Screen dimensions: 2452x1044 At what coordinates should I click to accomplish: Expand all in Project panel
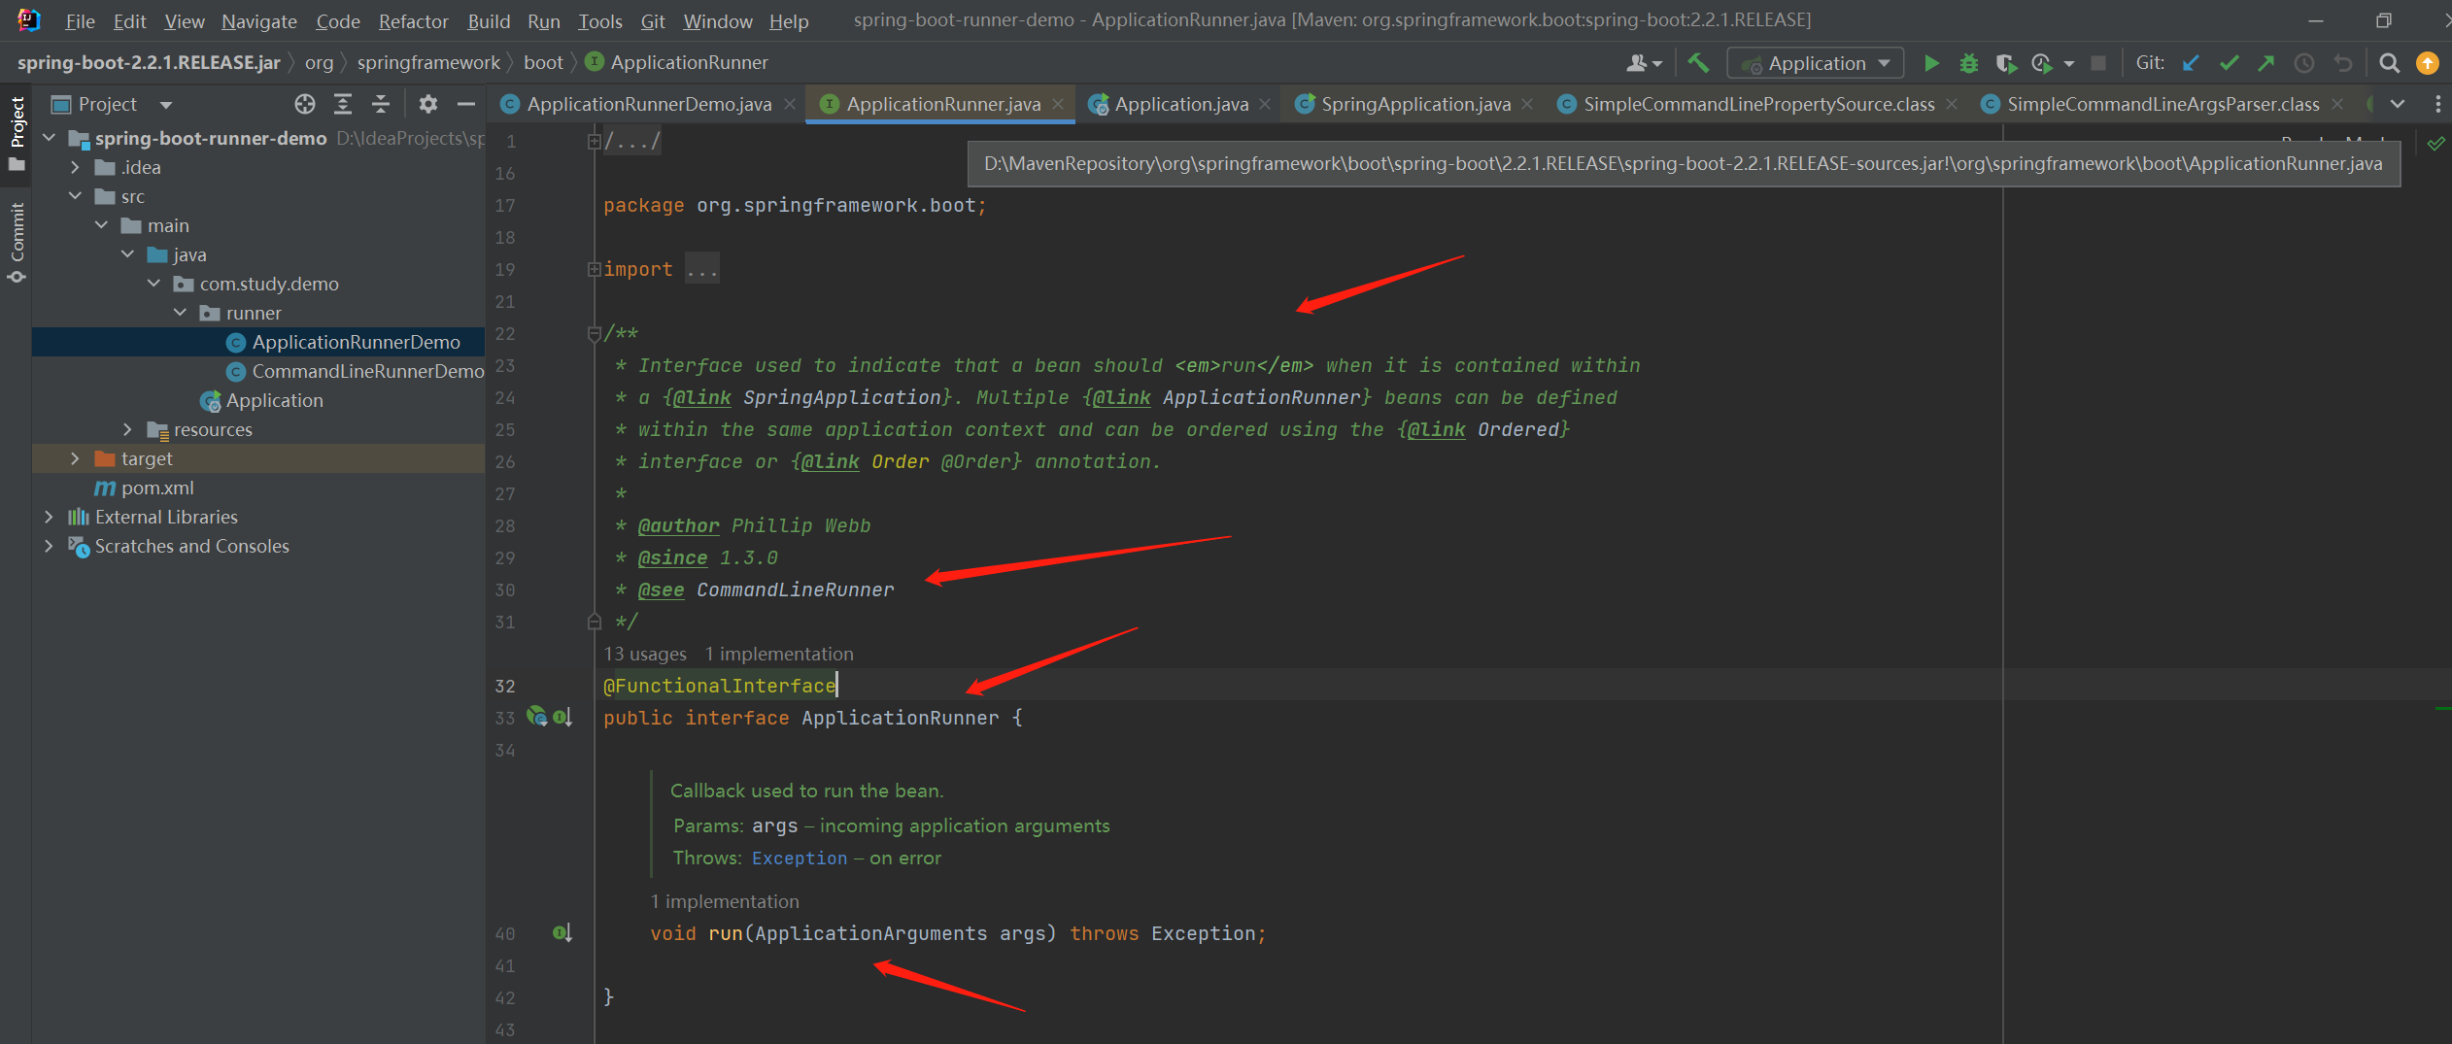(343, 104)
